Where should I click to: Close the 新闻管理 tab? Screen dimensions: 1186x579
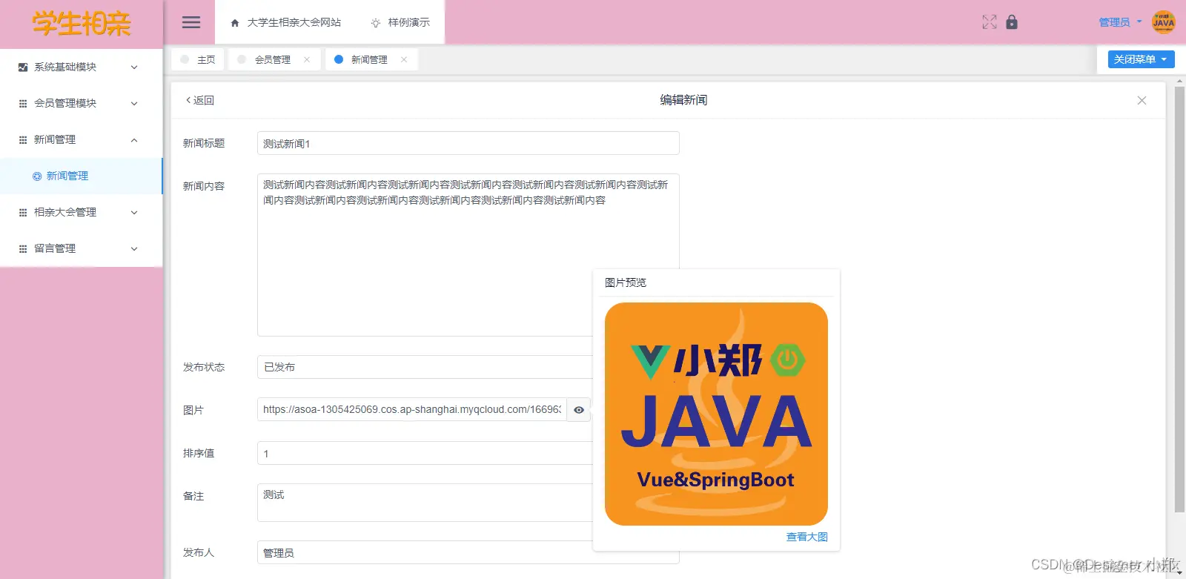404,59
